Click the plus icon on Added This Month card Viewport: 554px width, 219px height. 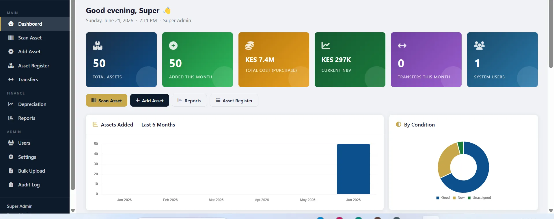pos(173,46)
